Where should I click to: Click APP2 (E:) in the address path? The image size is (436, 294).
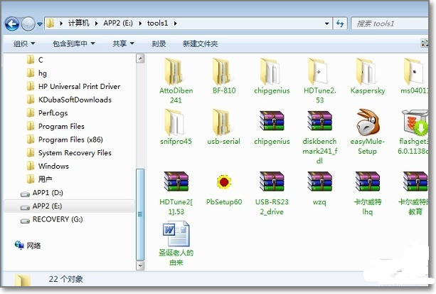[x=118, y=23]
